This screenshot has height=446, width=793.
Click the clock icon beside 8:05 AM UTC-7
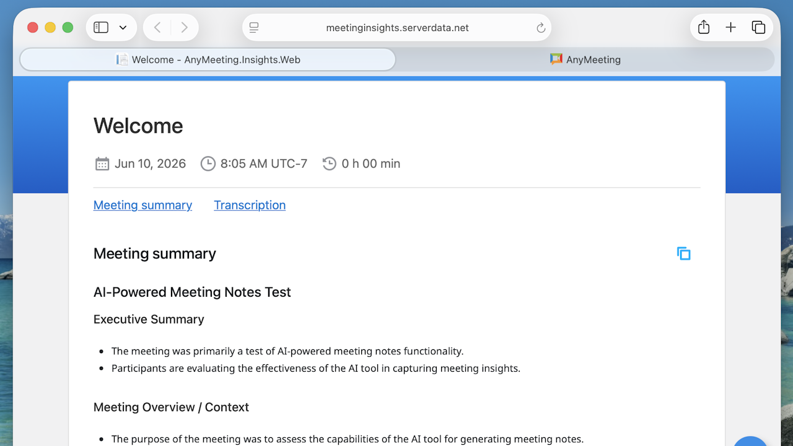tap(208, 164)
